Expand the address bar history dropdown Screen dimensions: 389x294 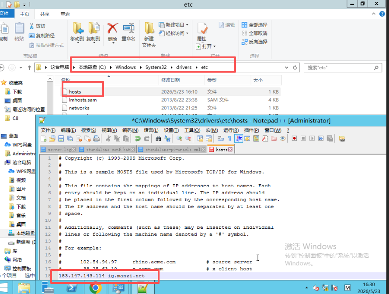pos(287,67)
